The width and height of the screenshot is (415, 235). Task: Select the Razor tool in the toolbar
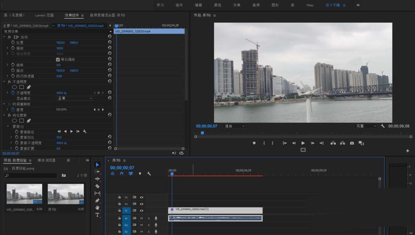(x=98, y=186)
